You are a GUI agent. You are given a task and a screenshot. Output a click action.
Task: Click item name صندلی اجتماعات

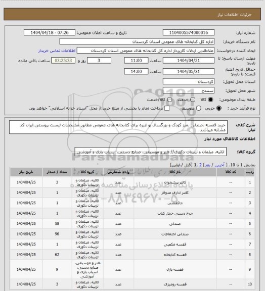(175, 234)
